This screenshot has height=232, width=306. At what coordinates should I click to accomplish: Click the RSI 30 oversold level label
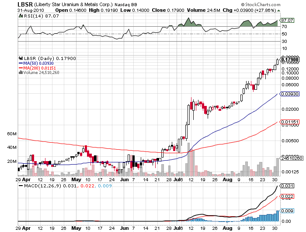pos(284,42)
